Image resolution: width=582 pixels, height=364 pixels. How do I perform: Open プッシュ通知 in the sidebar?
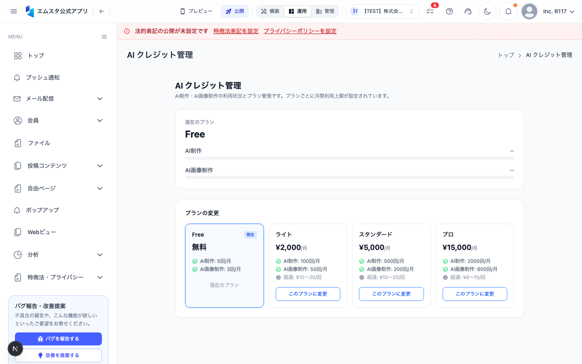pos(58,78)
